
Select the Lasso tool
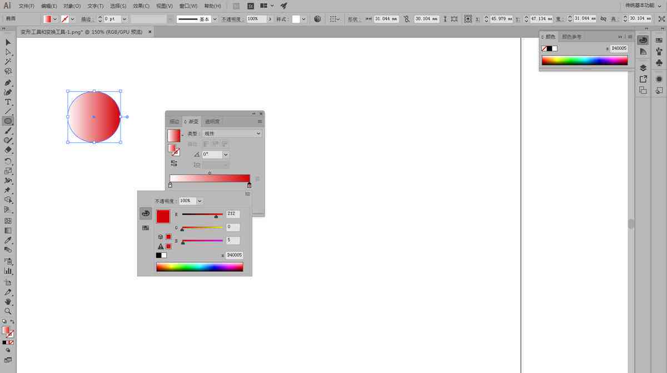point(8,72)
